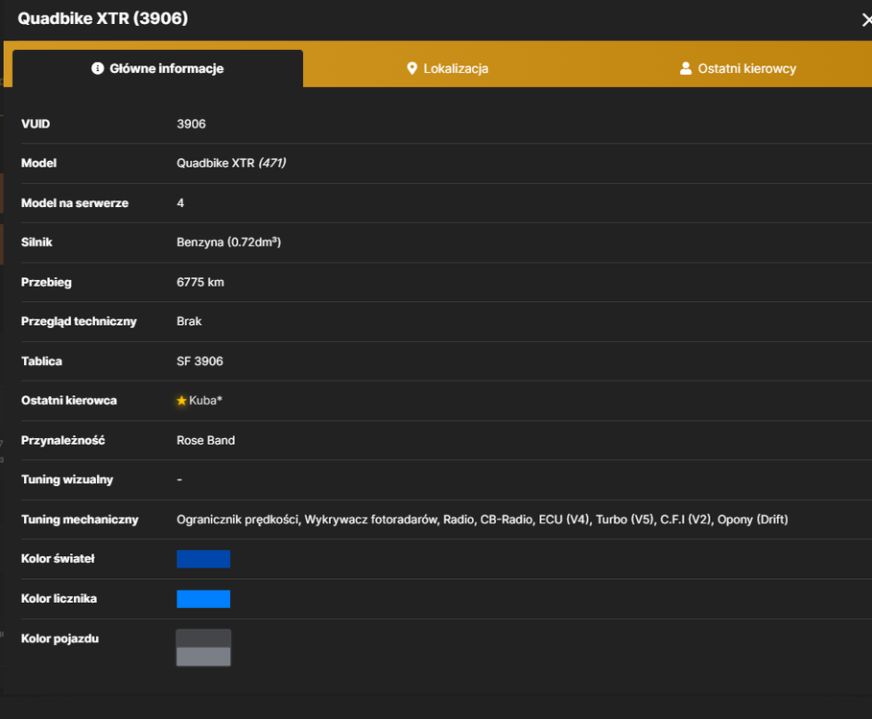Switch to the Główne informacje tab

pyautogui.click(x=158, y=68)
